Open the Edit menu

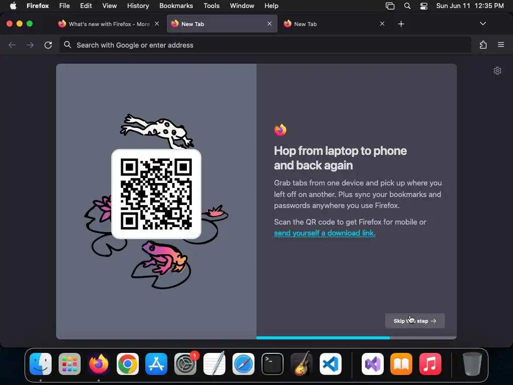click(86, 6)
